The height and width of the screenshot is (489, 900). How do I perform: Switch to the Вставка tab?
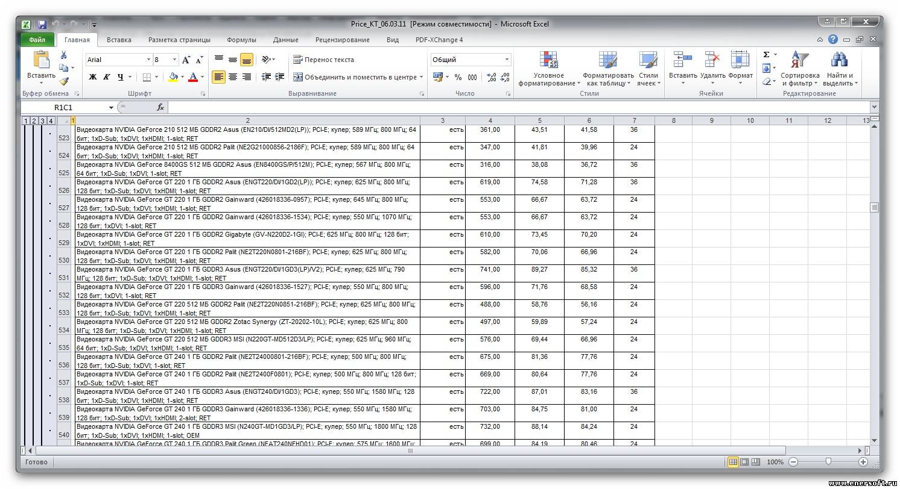(x=119, y=40)
